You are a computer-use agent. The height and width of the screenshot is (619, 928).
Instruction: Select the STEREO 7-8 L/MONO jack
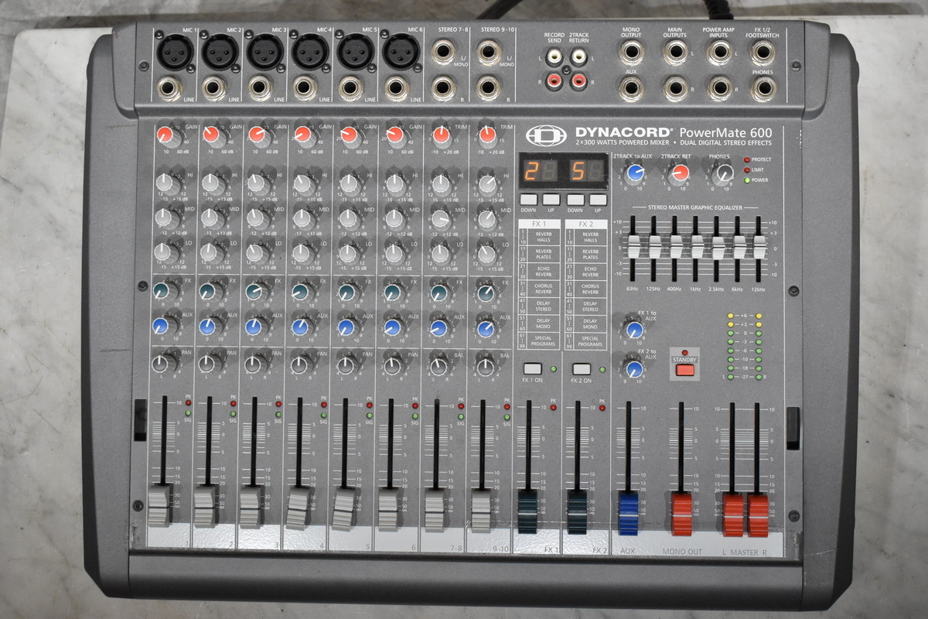click(x=444, y=53)
